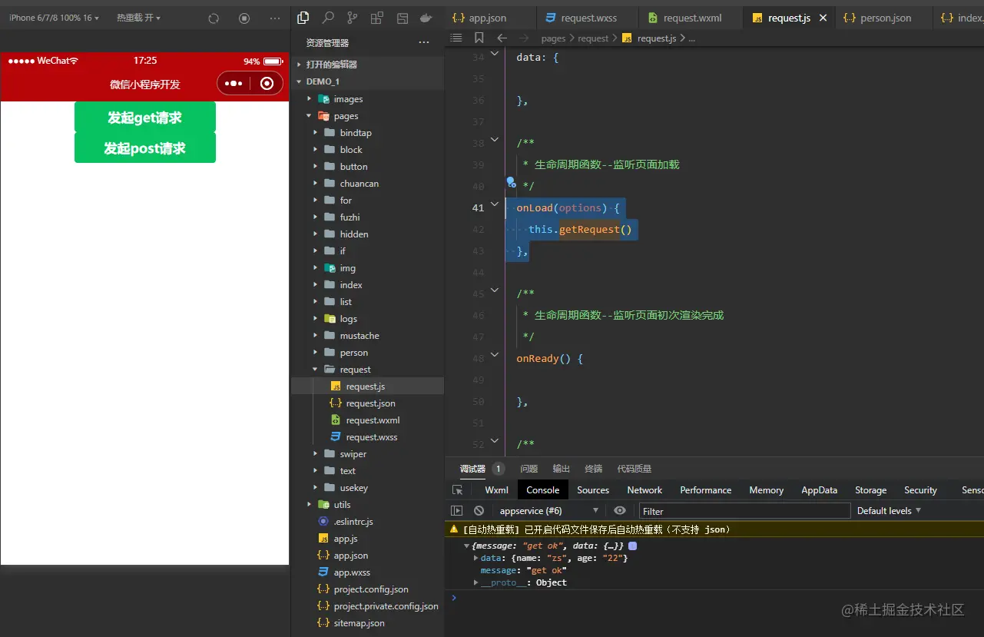Viewport: 984px width, 637px height.
Task: Click the refresh simulator icon
Action: coord(214,18)
